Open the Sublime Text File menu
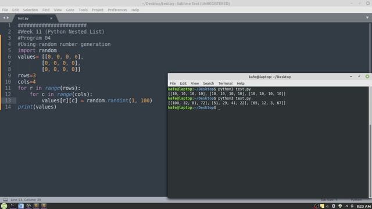This screenshot has height=209, width=372. click(x=5, y=10)
